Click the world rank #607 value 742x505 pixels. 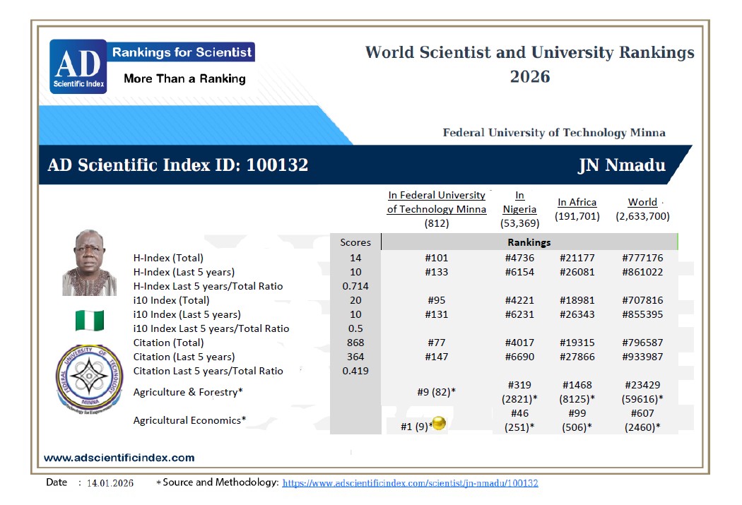point(642,413)
